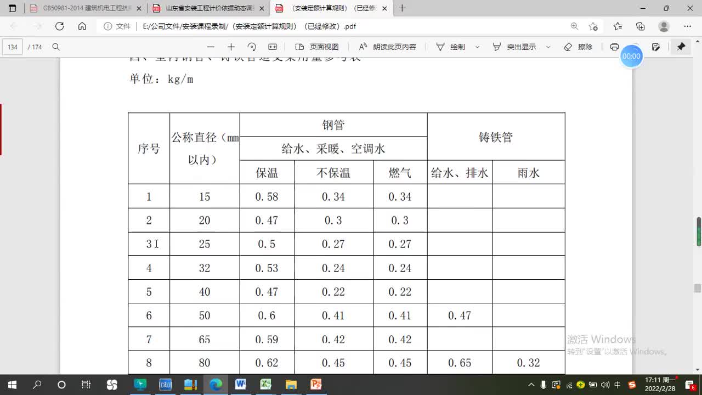The image size is (702, 395).
Task: Click the 不保温 column header
Action: (333, 173)
